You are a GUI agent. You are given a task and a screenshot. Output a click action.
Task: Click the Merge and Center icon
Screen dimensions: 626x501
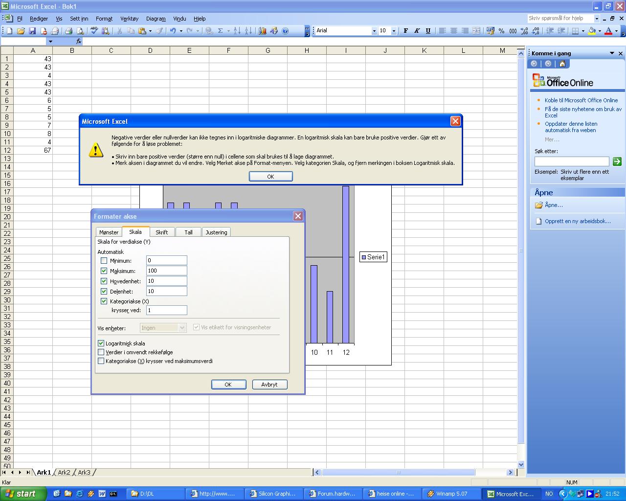tap(476, 31)
